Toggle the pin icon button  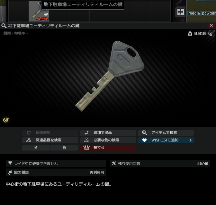coord(36,148)
